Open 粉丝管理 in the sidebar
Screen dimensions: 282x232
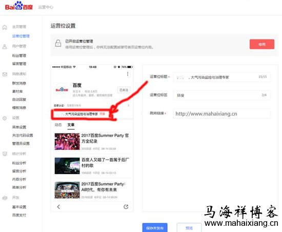[x=19, y=55]
